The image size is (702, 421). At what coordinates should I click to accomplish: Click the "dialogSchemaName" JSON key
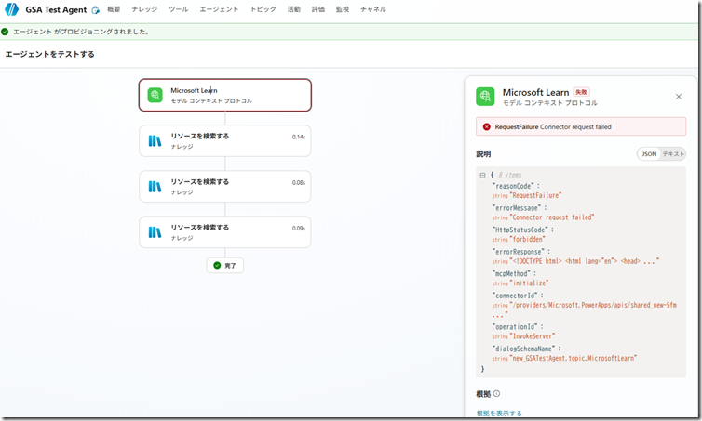[x=523, y=349]
